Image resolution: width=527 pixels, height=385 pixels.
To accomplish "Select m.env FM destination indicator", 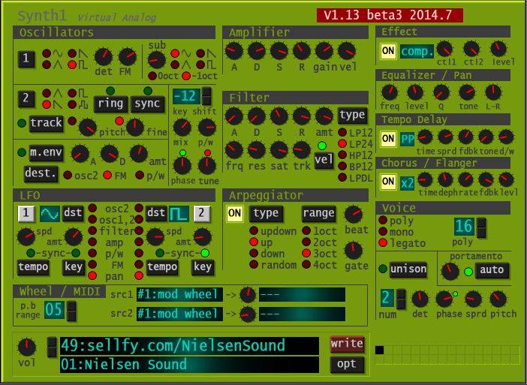I will click(x=107, y=175).
